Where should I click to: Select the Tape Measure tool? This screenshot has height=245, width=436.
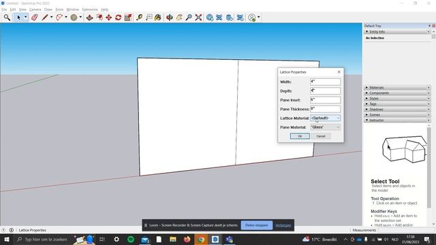(139, 18)
